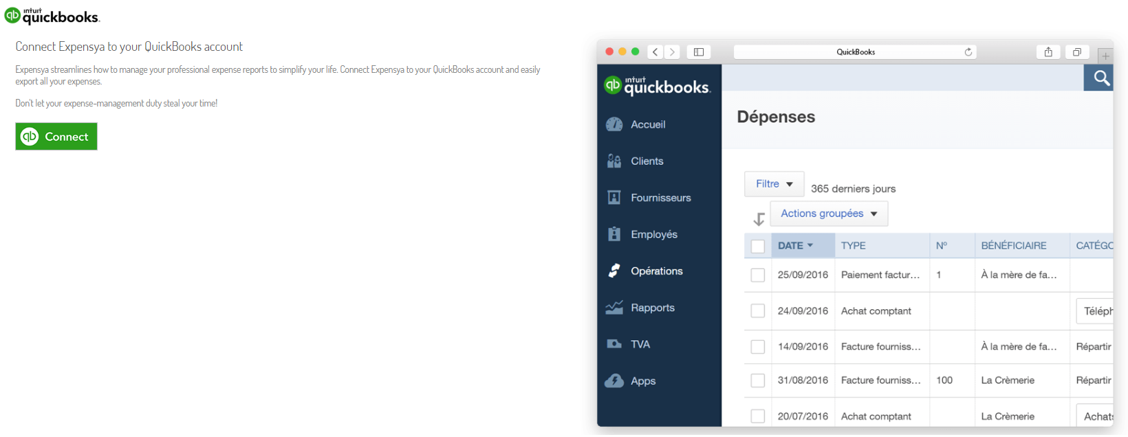
Task: Tick the checkbox for 20/07/2016 row
Action: click(758, 416)
